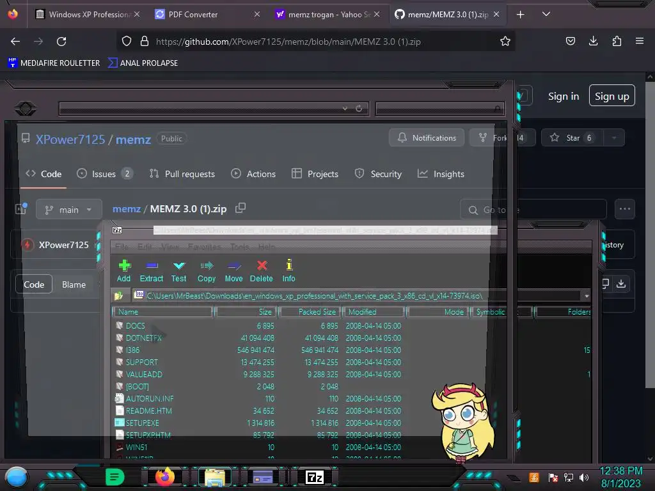Switch to the PDF Converter tab
This screenshot has width=655, height=491.
[207, 15]
